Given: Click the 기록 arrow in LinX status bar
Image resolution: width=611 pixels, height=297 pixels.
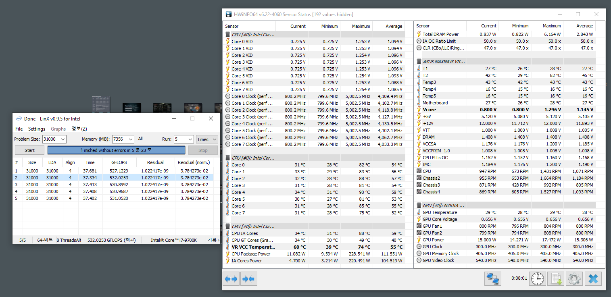Looking at the screenshot, I should [x=213, y=240].
